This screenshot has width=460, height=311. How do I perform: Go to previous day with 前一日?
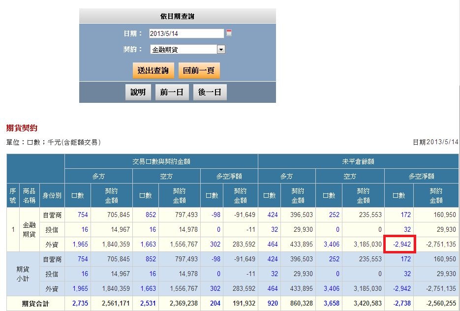click(x=172, y=92)
